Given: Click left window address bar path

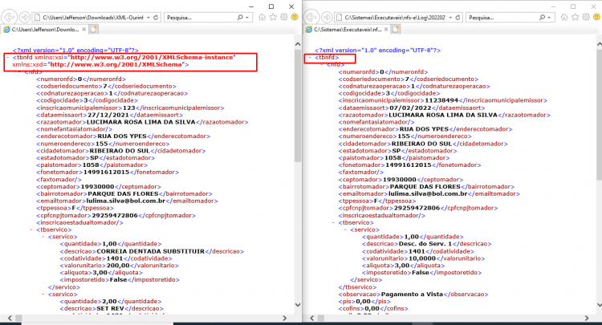Looking at the screenshot, I should [93, 18].
